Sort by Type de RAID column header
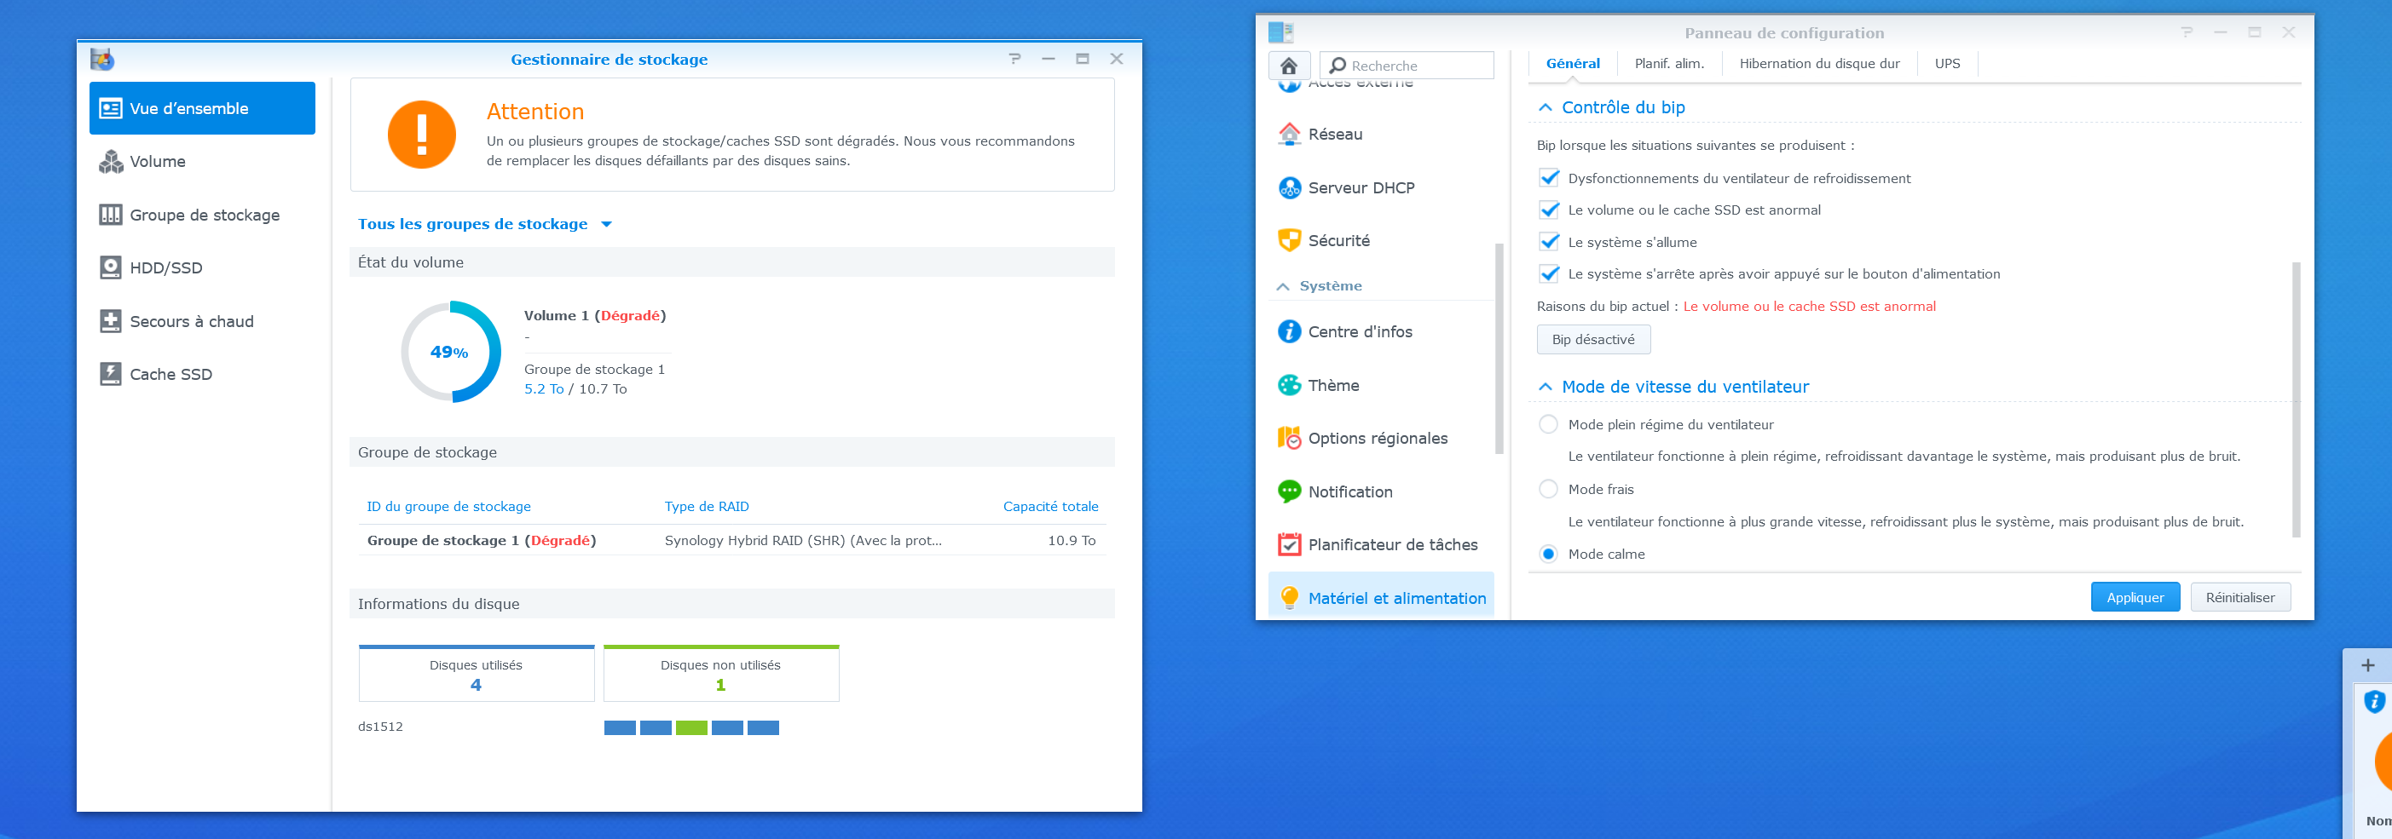 point(706,507)
